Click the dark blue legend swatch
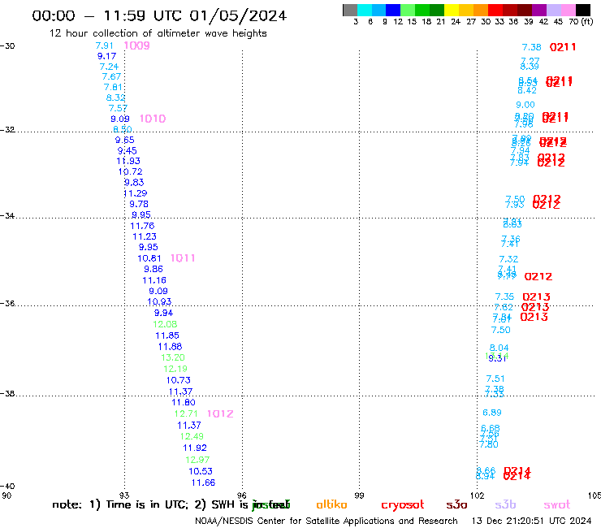This screenshot has height=528, width=601. (393, 10)
